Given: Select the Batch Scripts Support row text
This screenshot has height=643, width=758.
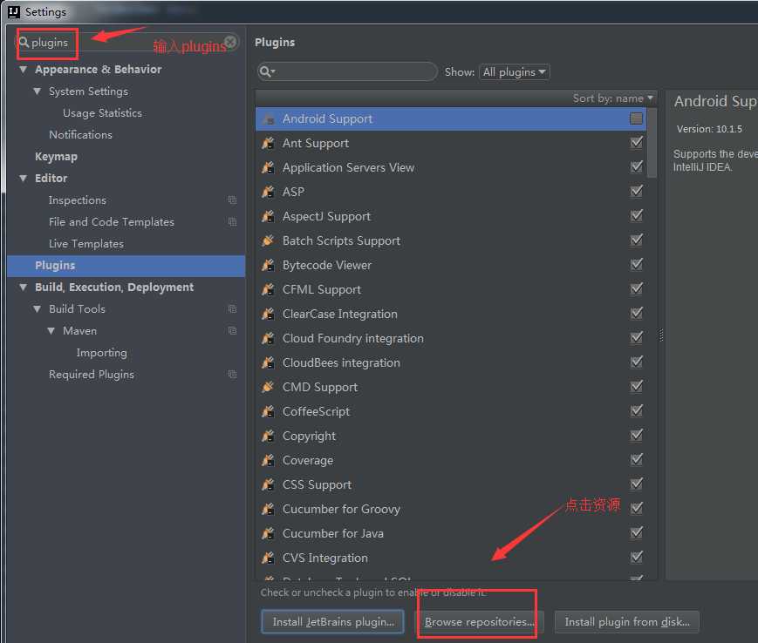Looking at the screenshot, I should click(x=341, y=240).
